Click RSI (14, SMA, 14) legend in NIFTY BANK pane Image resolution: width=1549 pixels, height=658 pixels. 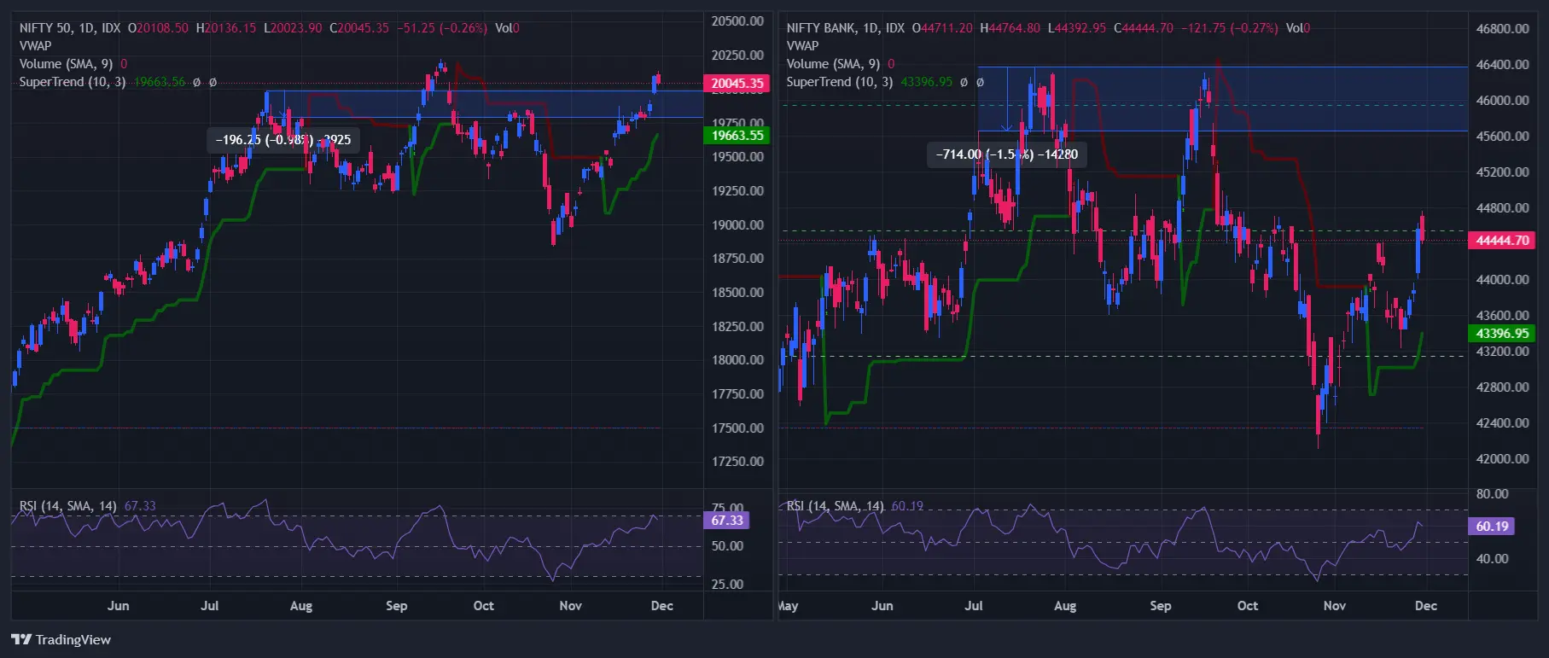click(836, 506)
